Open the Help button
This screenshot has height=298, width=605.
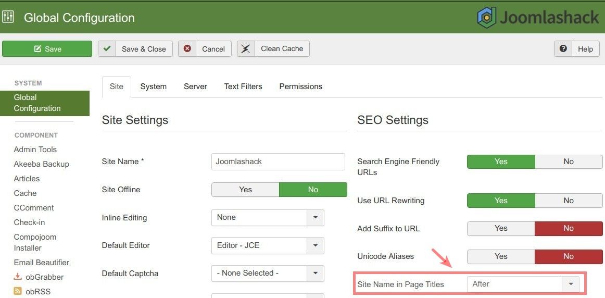(577, 48)
